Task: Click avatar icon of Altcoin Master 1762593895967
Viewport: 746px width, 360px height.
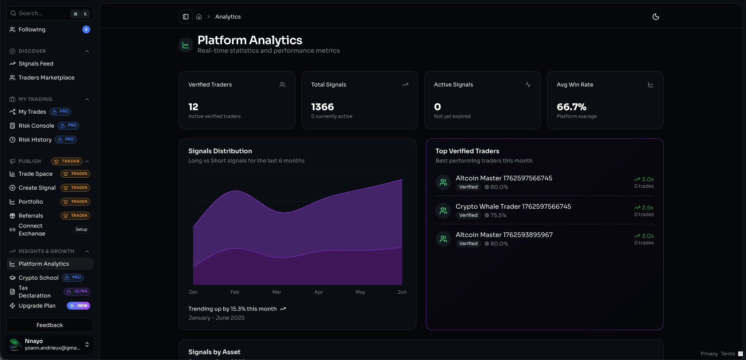Action: coord(443,239)
